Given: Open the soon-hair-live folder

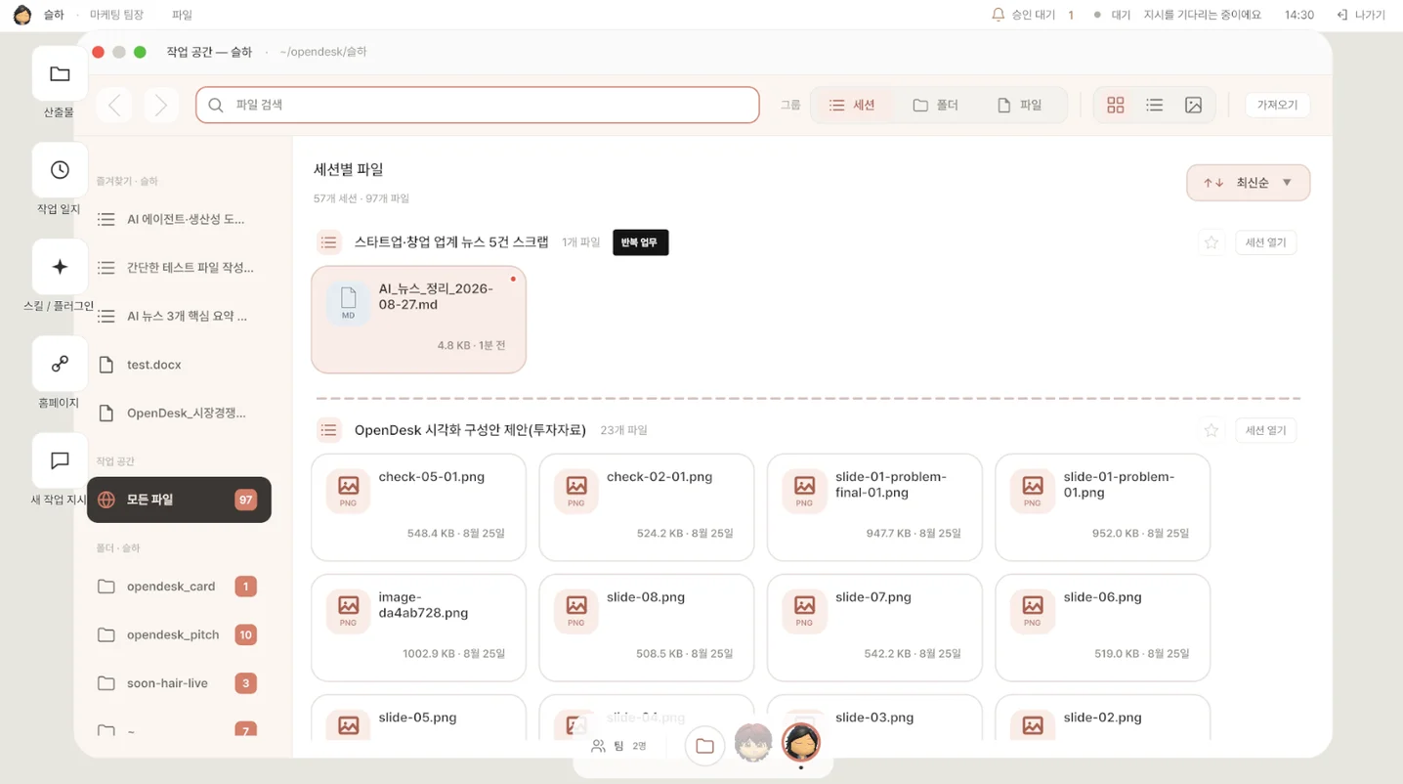Looking at the screenshot, I should tap(179, 683).
